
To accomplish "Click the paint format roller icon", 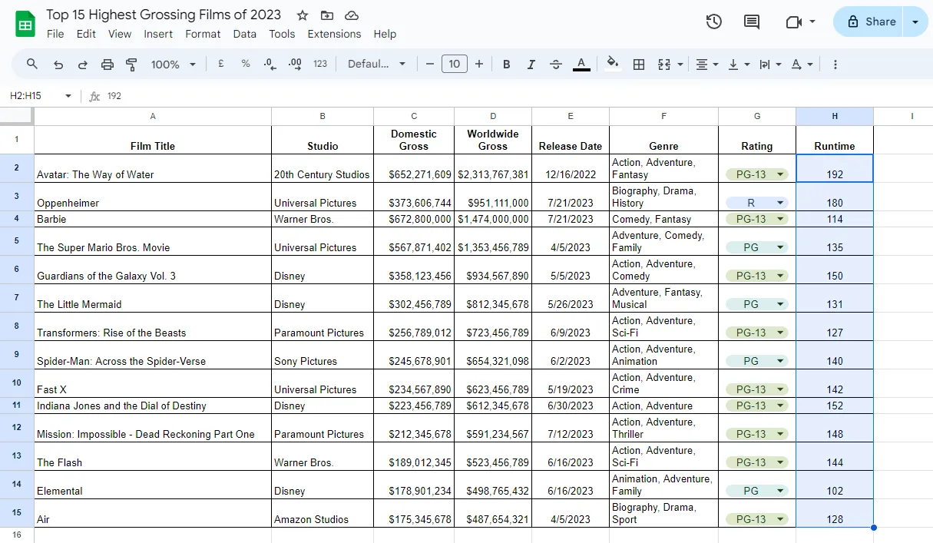I will pos(131,65).
